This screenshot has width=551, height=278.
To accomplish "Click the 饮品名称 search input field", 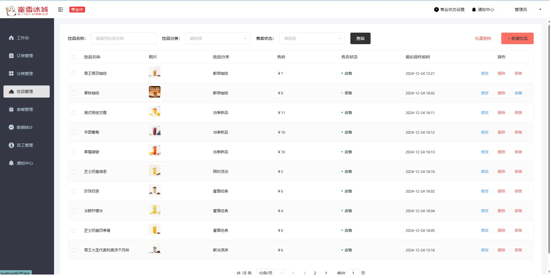I will point(123,38).
